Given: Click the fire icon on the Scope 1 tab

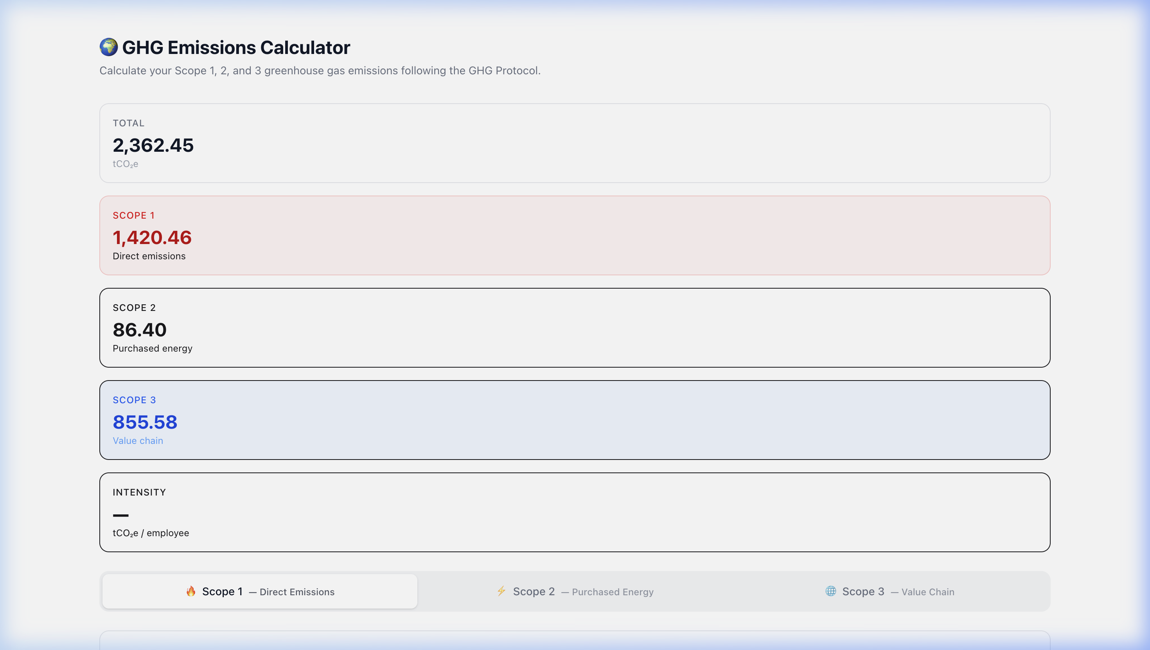Looking at the screenshot, I should click(x=190, y=591).
